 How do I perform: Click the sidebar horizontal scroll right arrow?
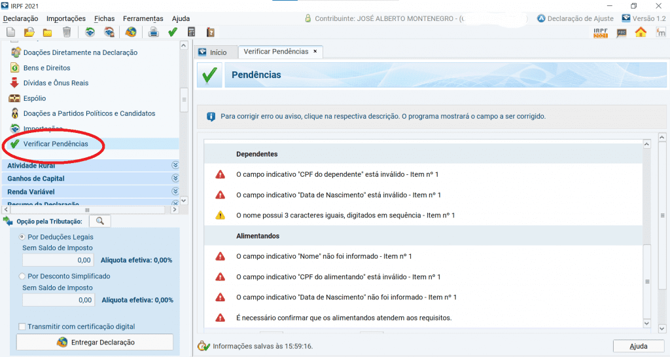point(174,210)
